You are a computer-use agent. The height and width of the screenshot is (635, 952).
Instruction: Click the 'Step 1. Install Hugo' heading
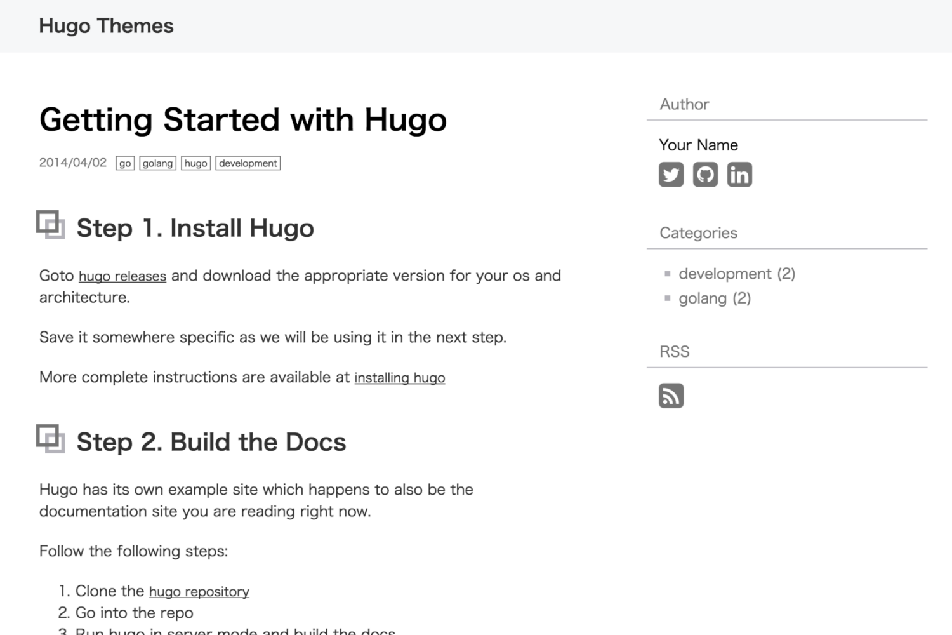(195, 228)
